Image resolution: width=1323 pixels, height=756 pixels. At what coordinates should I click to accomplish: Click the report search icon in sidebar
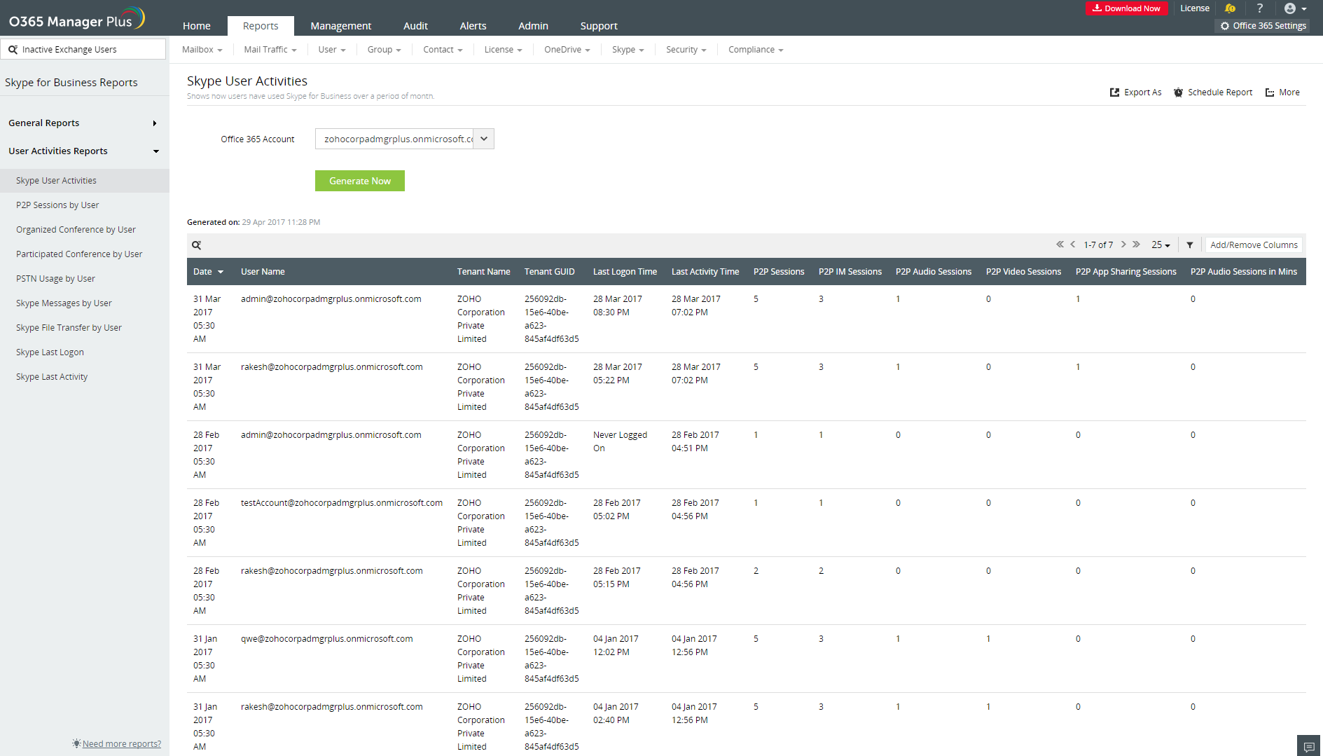[13, 50]
